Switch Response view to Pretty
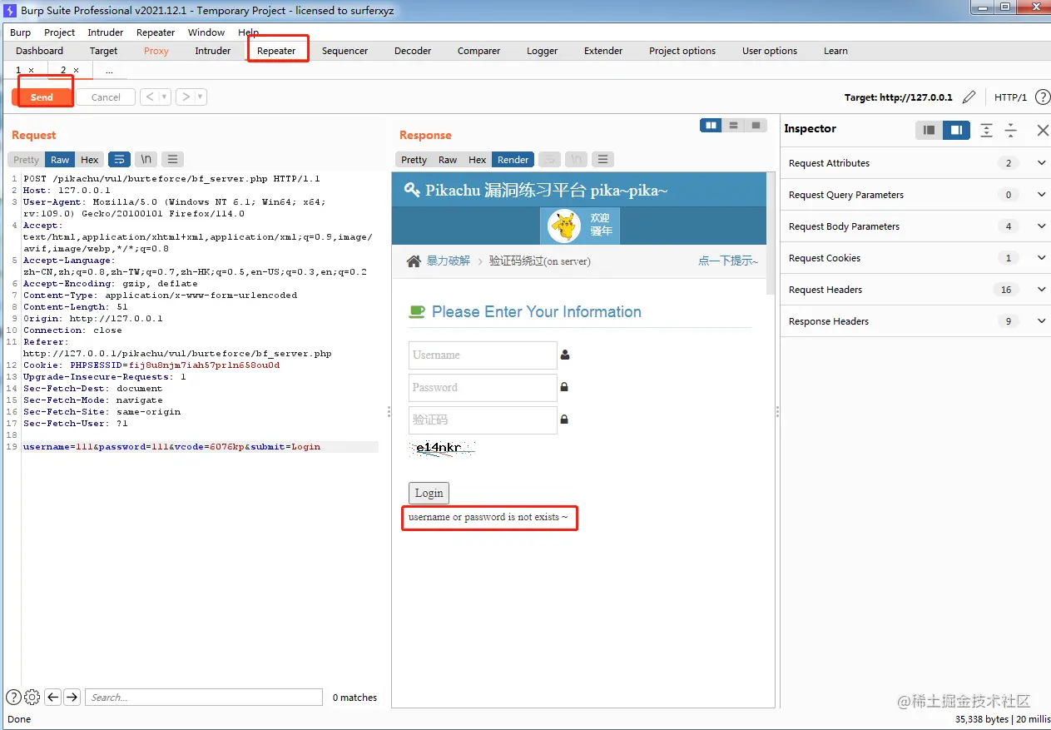The image size is (1051, 730). (414, 159)
